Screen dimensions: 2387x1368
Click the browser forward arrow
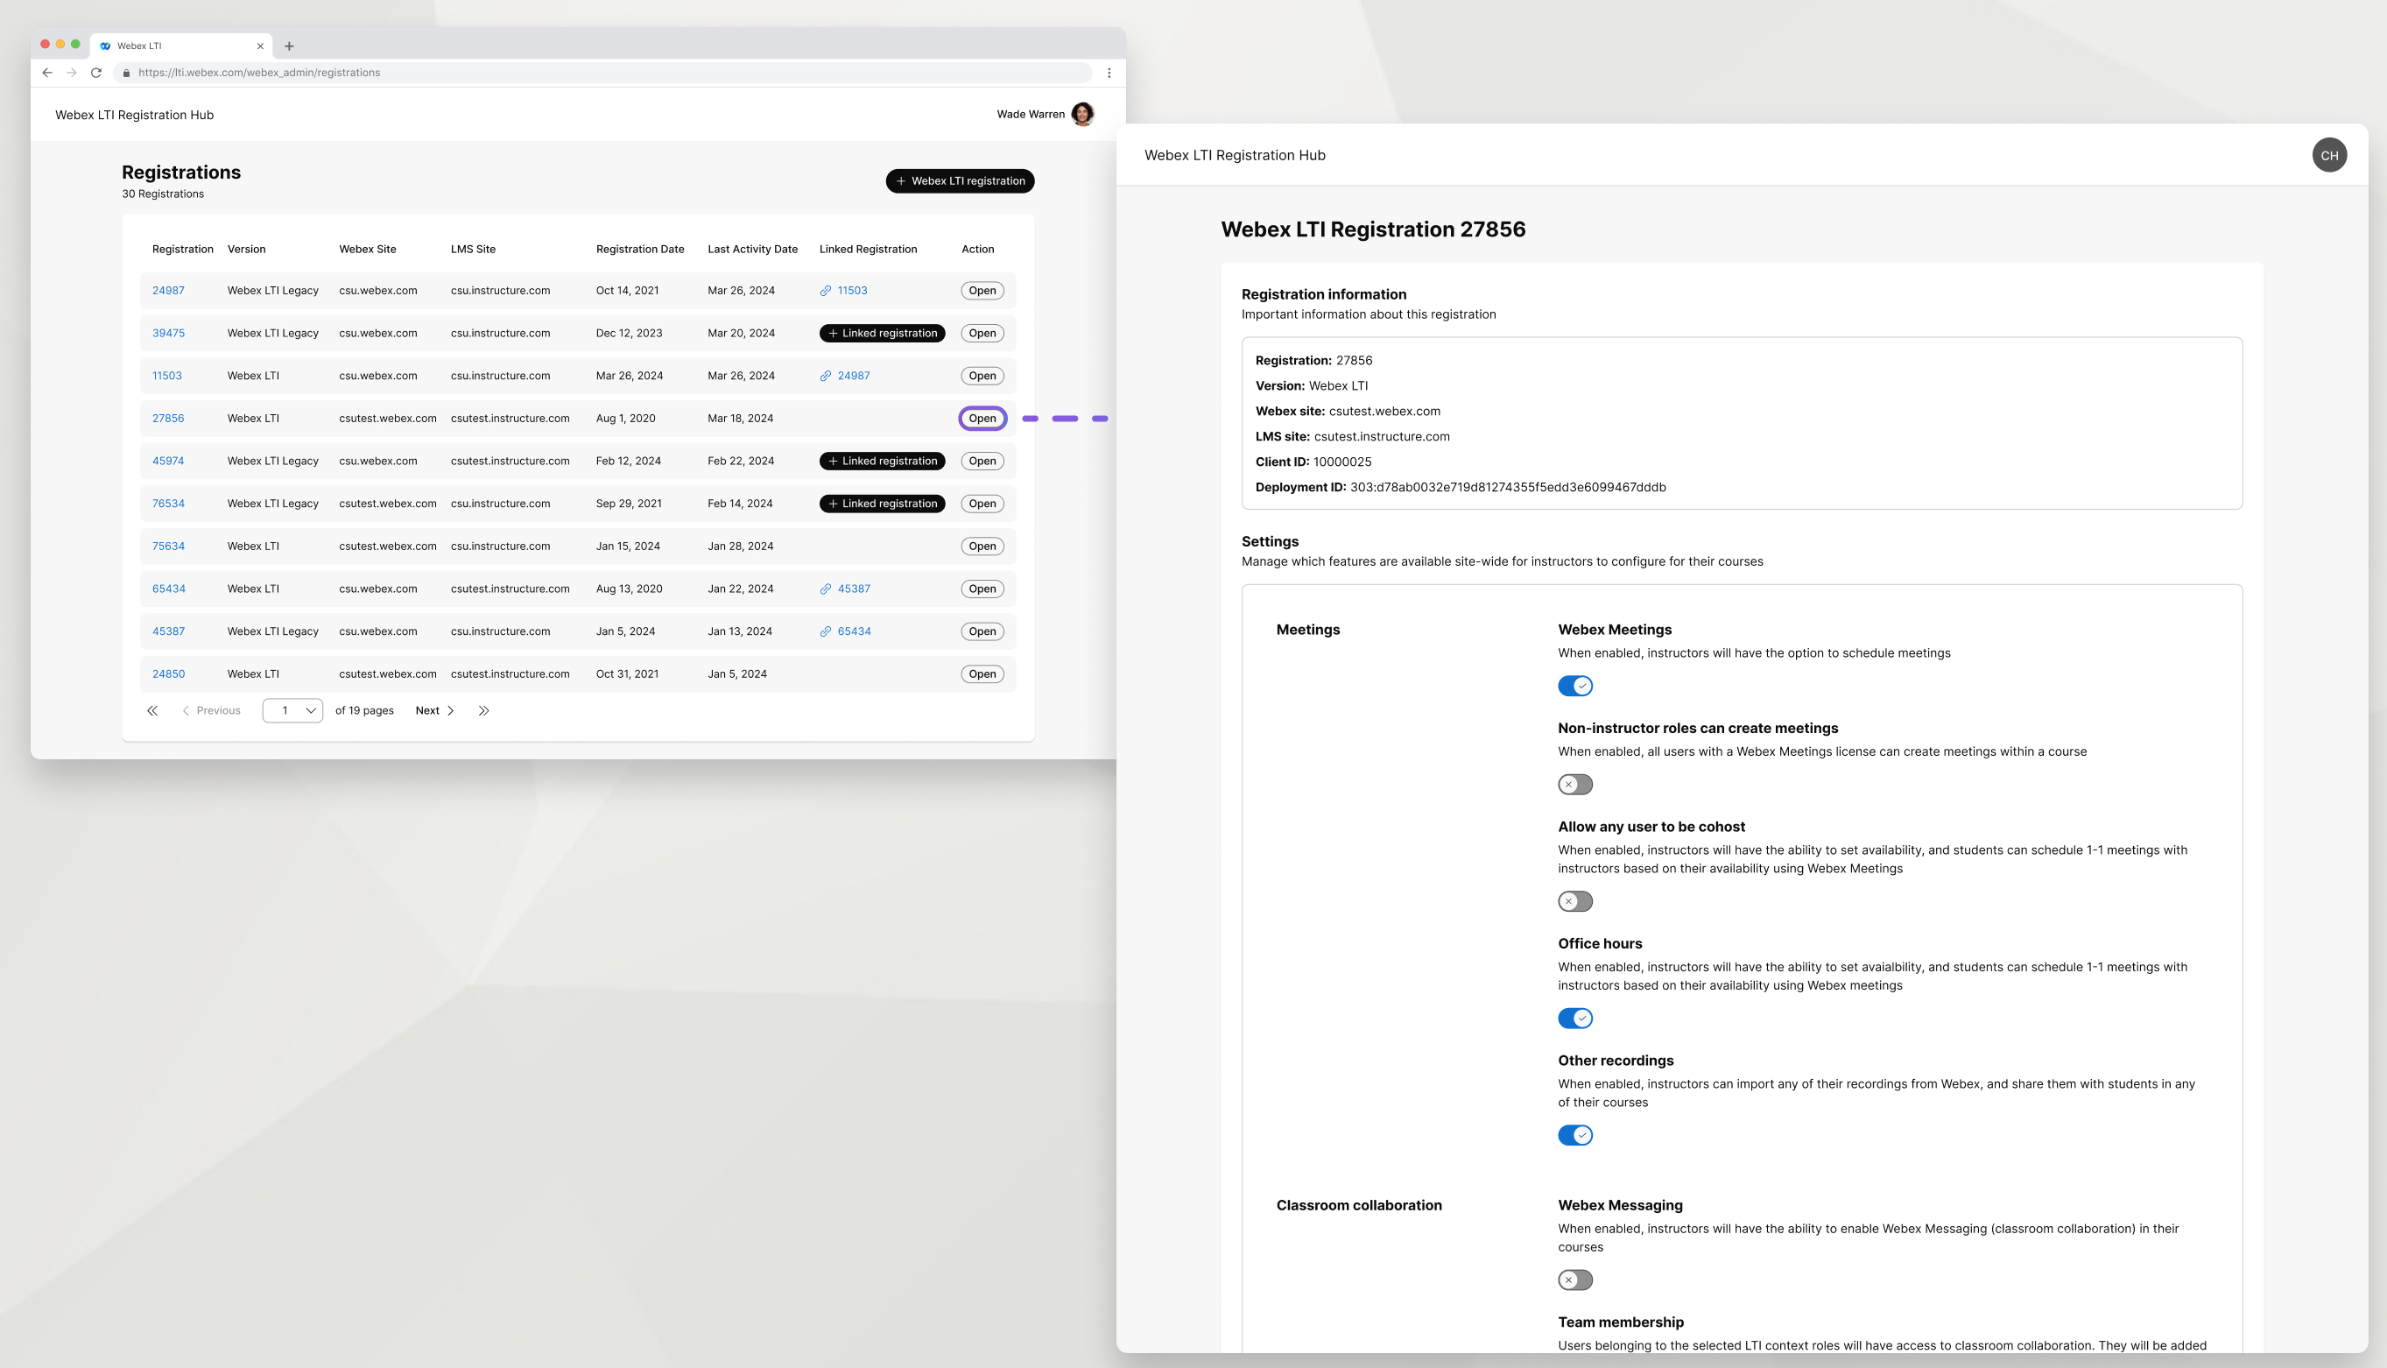pyautogui.click(x=72, y=73)
